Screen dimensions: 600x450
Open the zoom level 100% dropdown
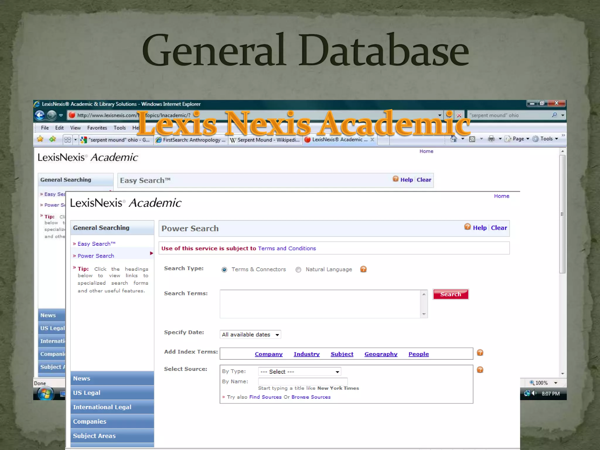pyautogui.click(x=555, y=383)
